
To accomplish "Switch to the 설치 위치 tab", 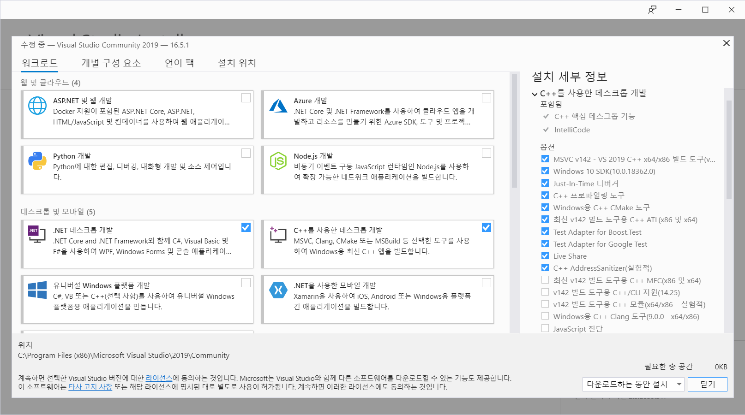I will click(x=237, y=63).
